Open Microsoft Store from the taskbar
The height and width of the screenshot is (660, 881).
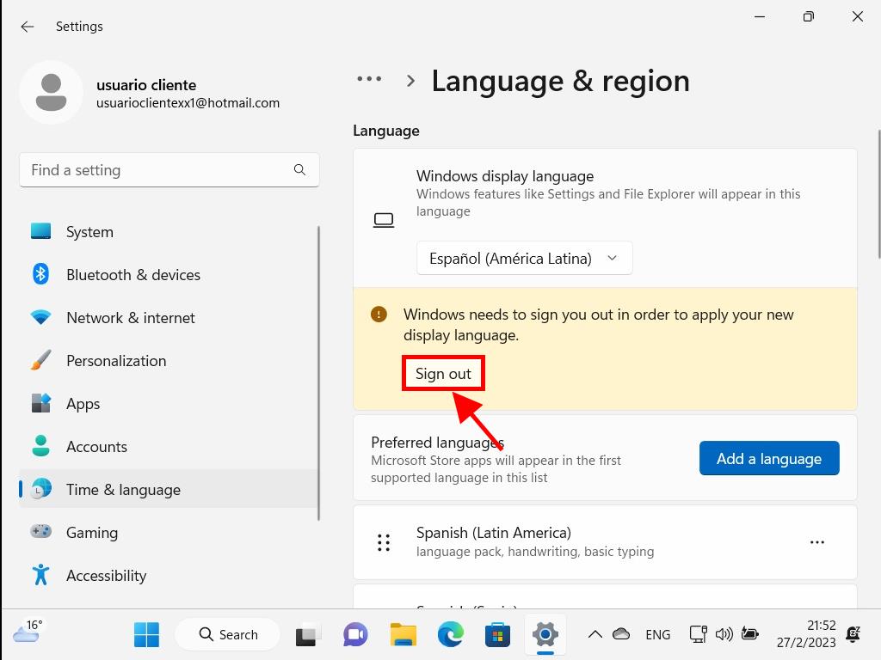tap(497, 635)
